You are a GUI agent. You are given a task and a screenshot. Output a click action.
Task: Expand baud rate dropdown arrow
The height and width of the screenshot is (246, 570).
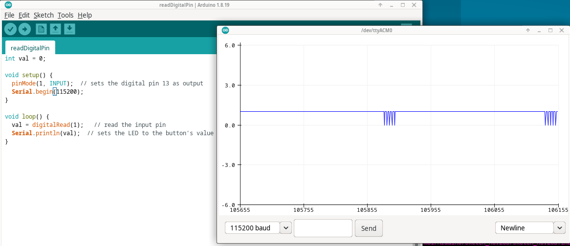[285, 228]
